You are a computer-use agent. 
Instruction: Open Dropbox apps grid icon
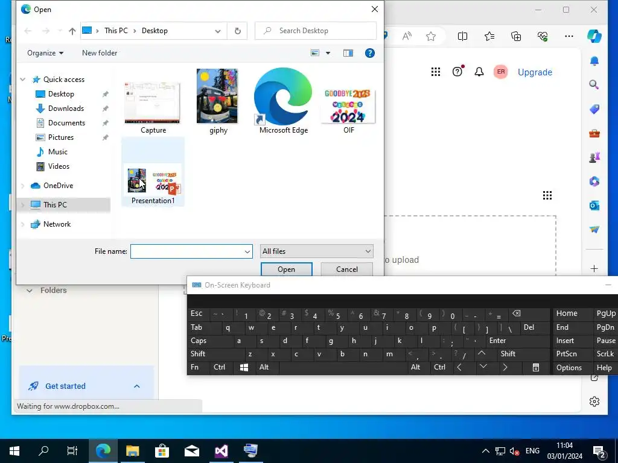[x=436, y=72]
